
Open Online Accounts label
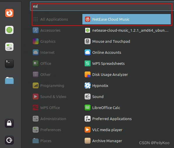107,53
